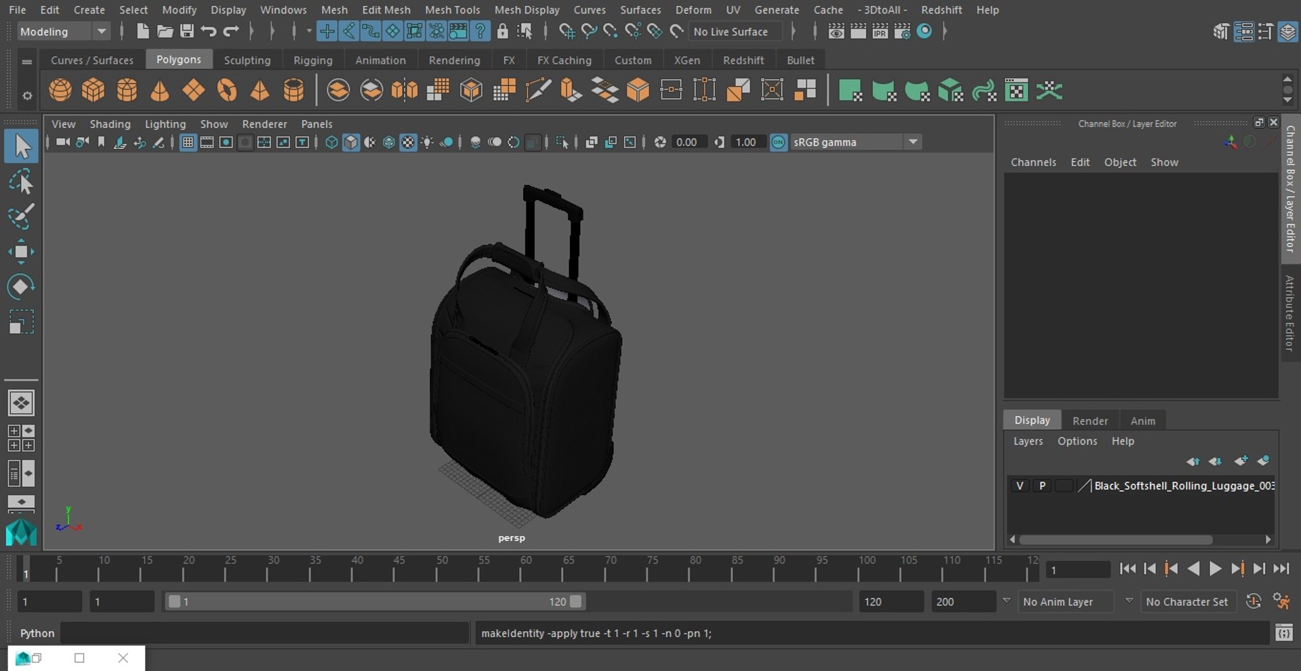
Task: Open the Modeling menu set dropdown
Action: coord(62,31)
